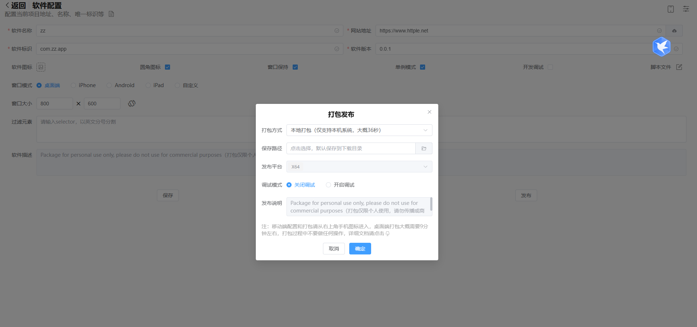Click the 返回 back link
Screen dimensions: 697x327
tap(16, 5)
